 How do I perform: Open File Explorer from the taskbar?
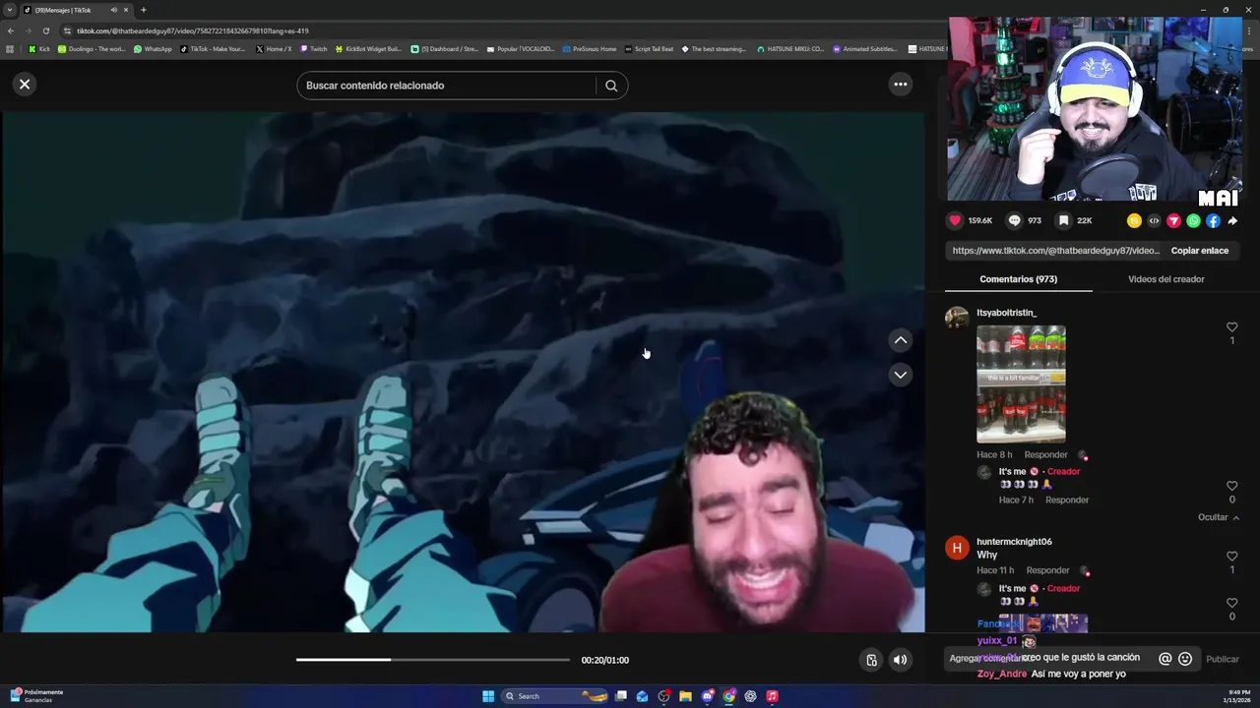click(685, 696)
